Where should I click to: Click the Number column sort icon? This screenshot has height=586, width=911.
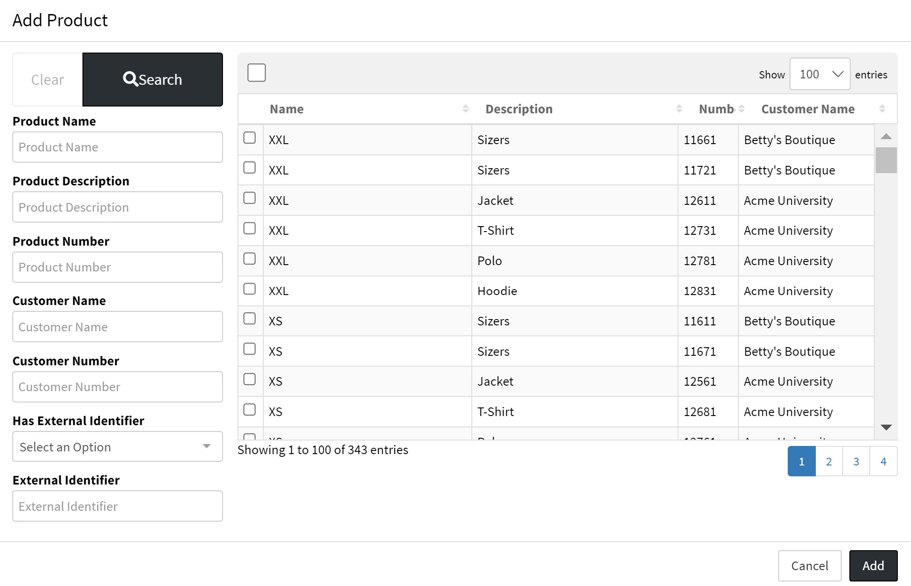tap(741, 109)
